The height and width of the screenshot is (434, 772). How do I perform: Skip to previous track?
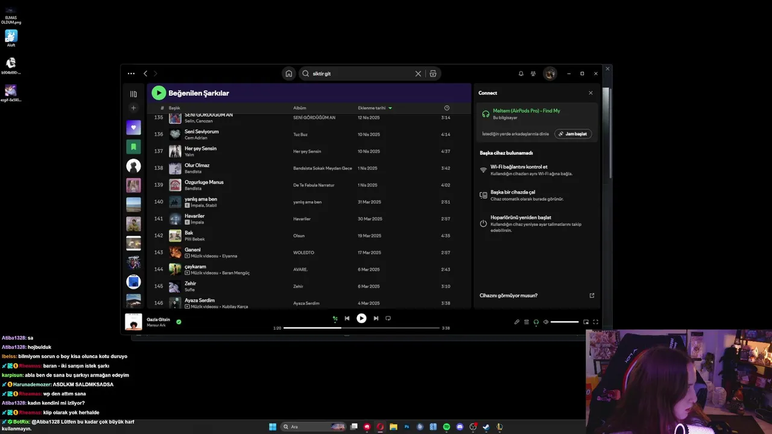(x=347, y=318)
